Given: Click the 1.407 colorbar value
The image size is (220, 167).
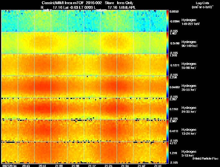Looking at the screenshot, I should [x=173, y=33].
